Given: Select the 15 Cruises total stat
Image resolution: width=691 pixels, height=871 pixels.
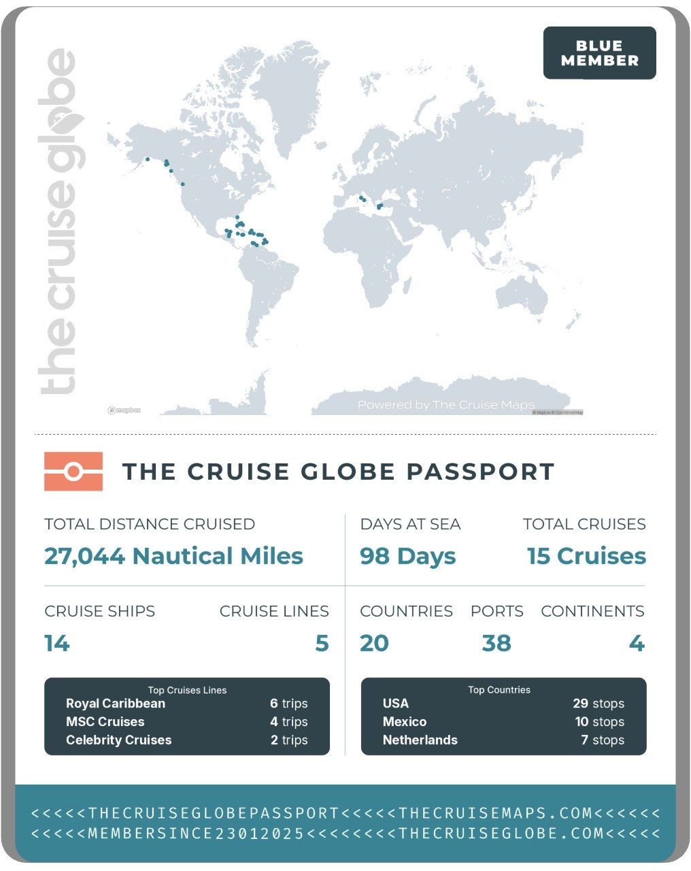Looking at the screenshot, I should pyautogui.click(x=586, y=556).
